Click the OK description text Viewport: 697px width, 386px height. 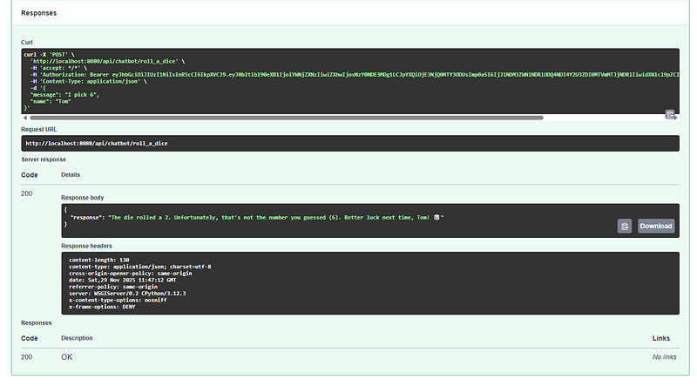67,357
